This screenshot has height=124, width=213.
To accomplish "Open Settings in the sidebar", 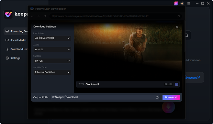I will click(13, 58).
